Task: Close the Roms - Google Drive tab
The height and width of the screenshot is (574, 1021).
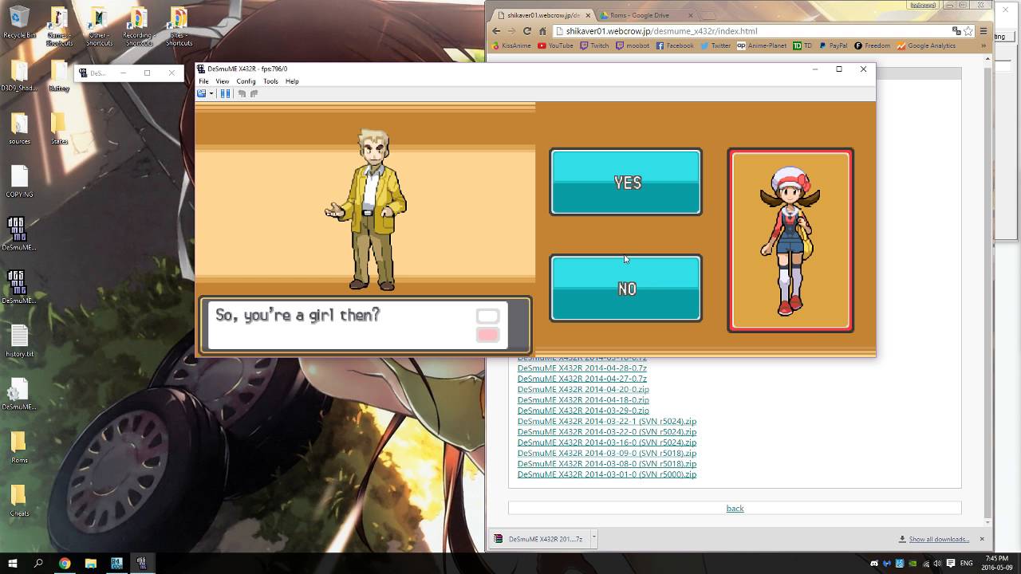Action: (691, 15)
